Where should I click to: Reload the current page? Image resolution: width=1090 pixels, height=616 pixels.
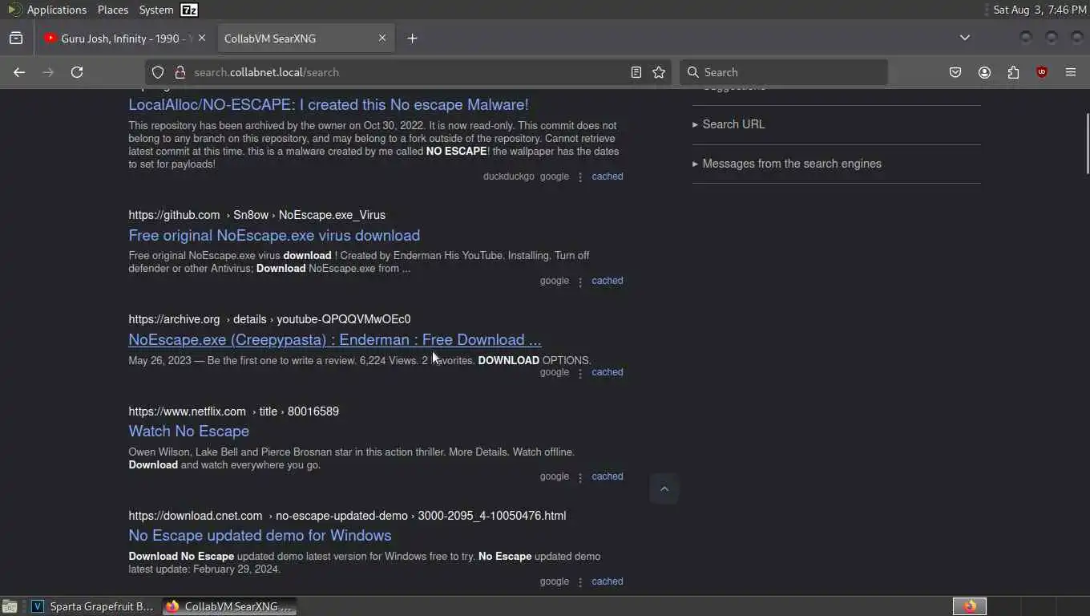coord(77,72)
